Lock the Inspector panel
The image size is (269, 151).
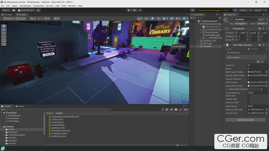[x=263, y=15]
